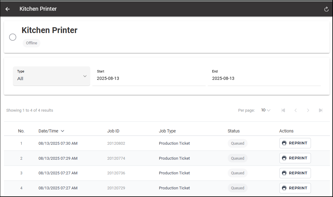
Task: Jump to last page with the skip-forward icon
Action: (x=320, y=110)
